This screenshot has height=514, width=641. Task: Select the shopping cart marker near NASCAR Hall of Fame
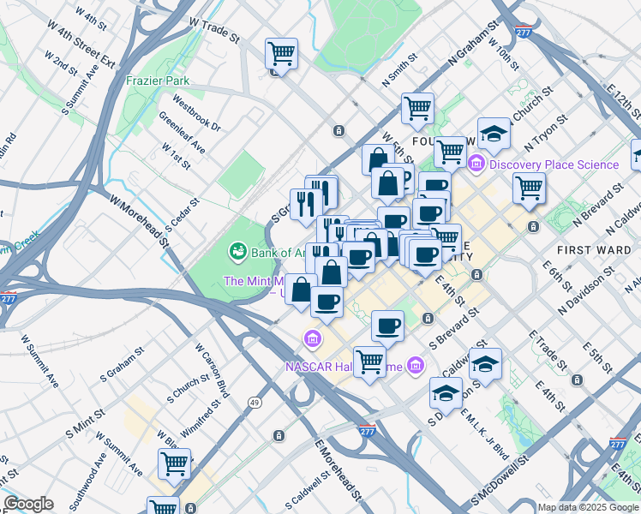tap(370, 363)
